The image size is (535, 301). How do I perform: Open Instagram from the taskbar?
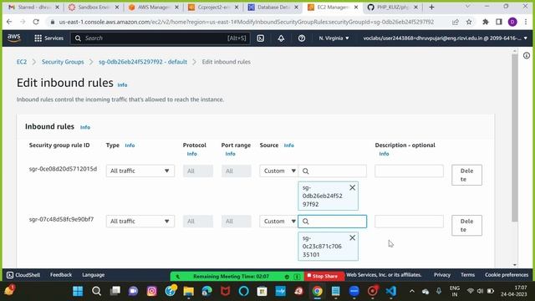pyautogui.click(x=151, y=291)
